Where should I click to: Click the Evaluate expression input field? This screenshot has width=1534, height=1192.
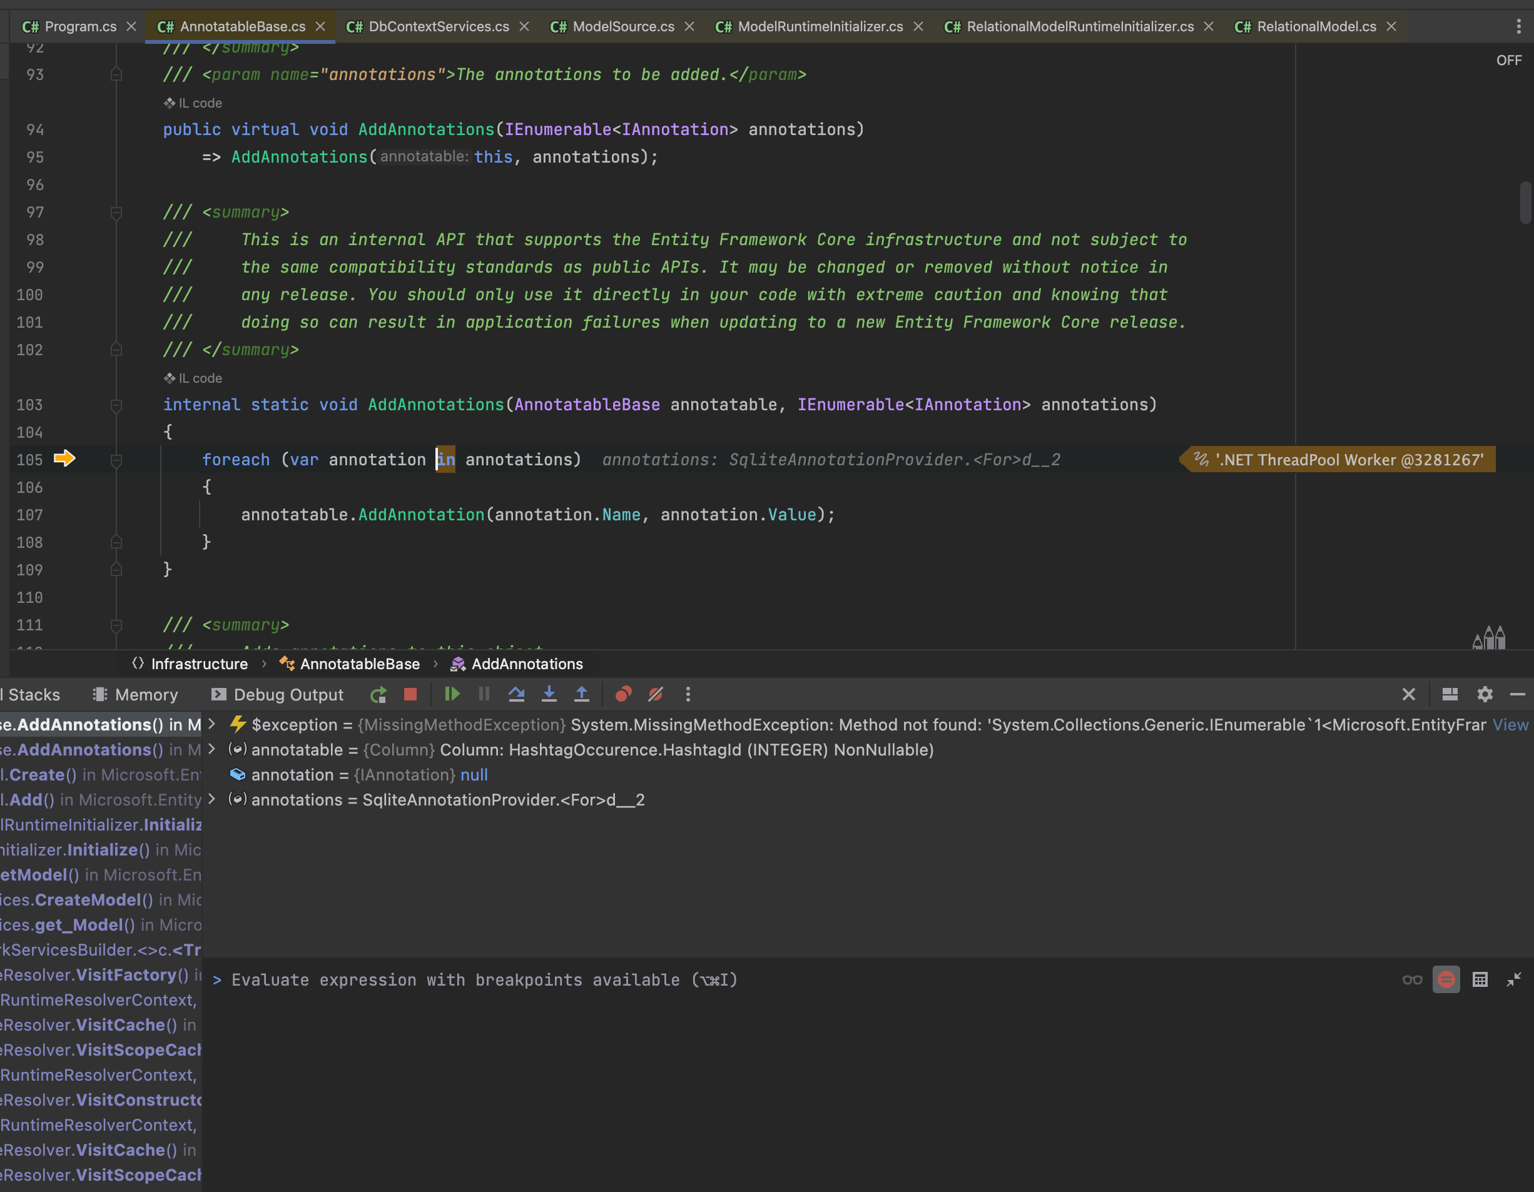coord(492,980)
